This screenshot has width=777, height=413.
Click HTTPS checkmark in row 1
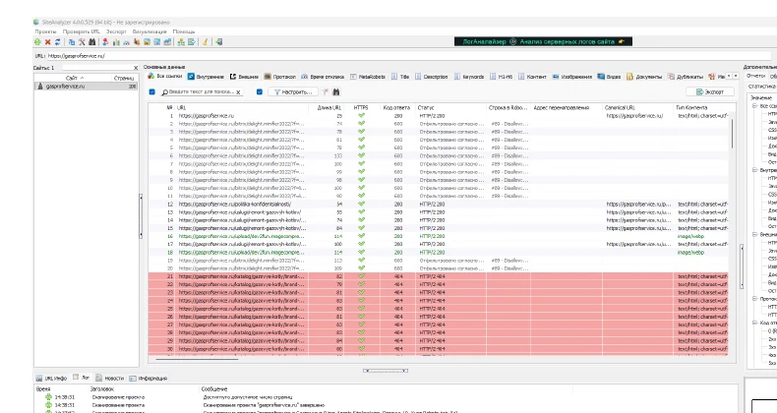point(361,115)
